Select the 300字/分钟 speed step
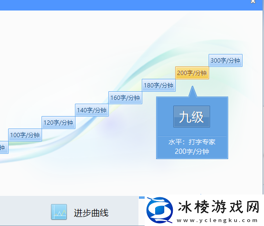264x226 pixels. [225, 60]
